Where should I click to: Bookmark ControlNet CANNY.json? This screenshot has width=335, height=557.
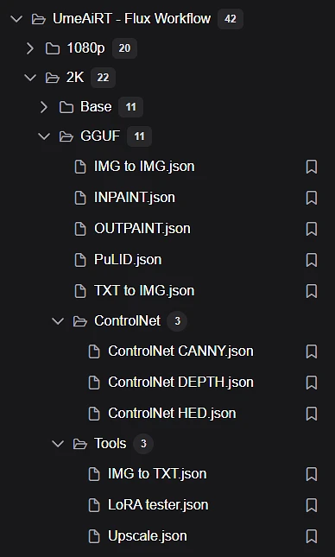tap(312, 351)
